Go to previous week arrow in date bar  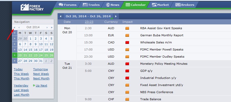coord(60,16)
